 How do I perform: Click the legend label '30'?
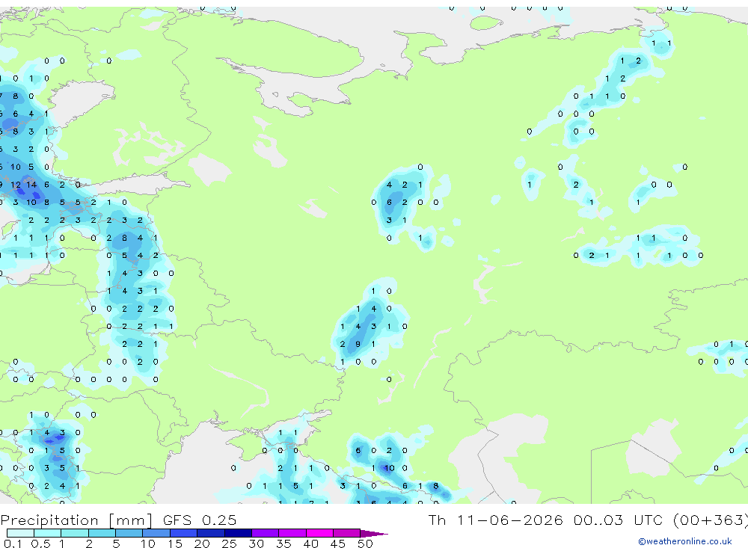click(256, 544)
